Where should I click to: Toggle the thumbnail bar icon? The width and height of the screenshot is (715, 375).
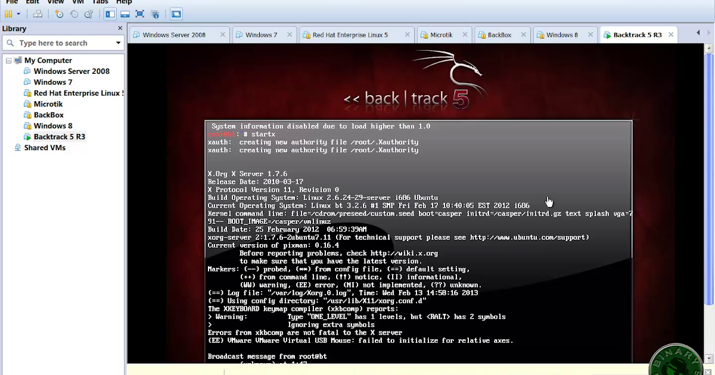(x=125, y=14)
